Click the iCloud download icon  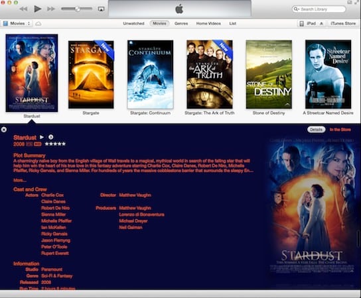click(x=38, y=24)
